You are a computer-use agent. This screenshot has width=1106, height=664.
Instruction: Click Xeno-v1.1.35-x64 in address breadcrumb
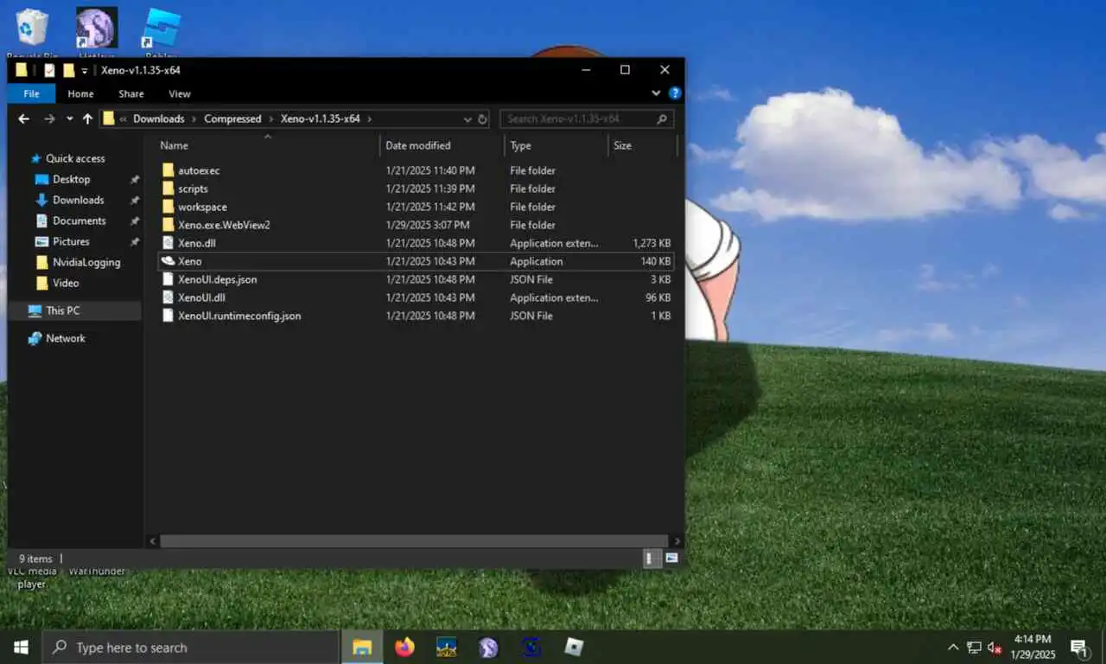(320, 118)
